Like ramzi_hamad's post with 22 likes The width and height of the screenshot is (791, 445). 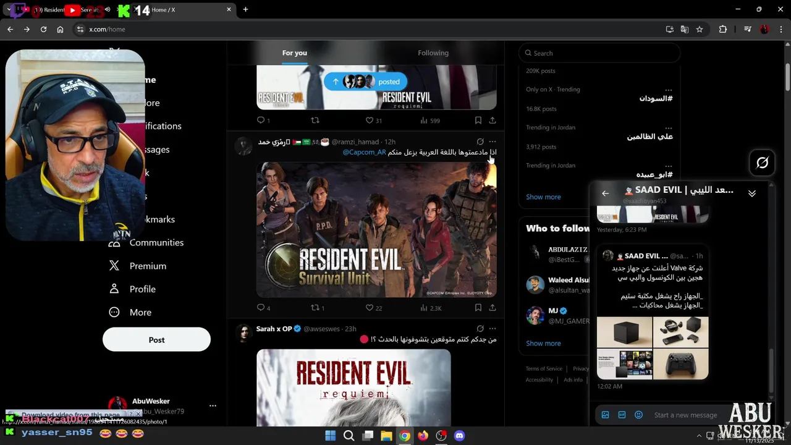coord(373,307)
